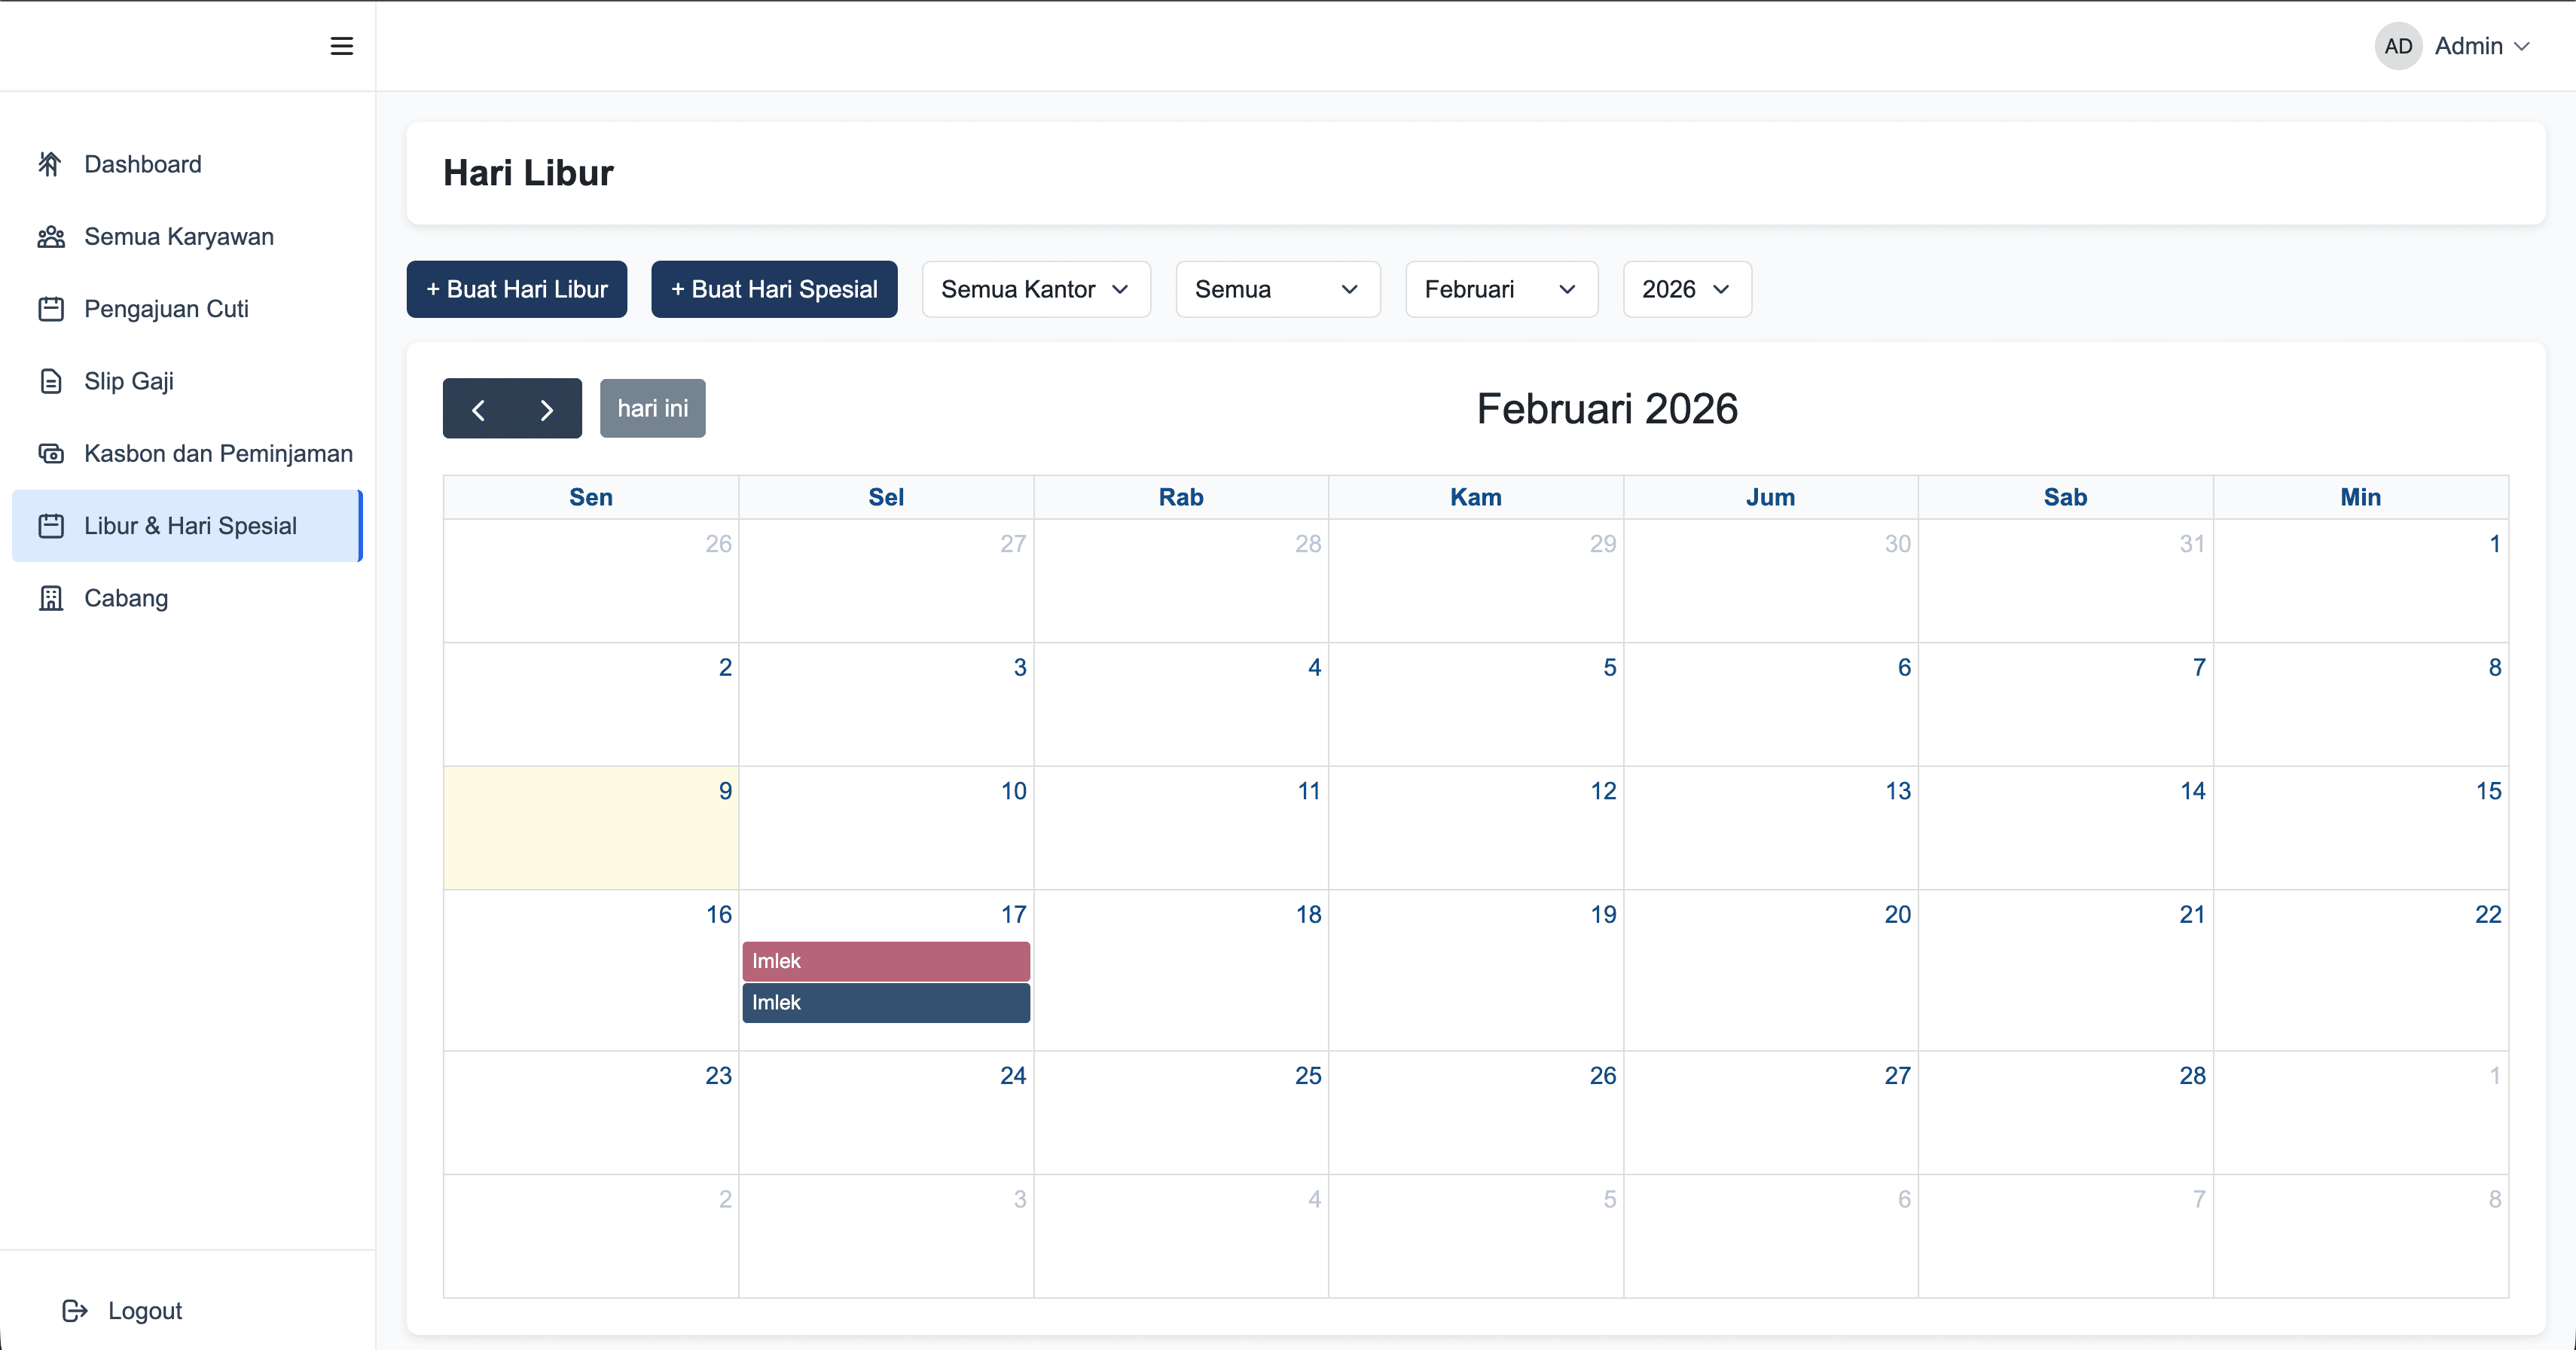Viewport: 2576px width, 1350px height.
Task: Expand the Februari month selector
Action: pyautogui.click(x=1500, y=289)
